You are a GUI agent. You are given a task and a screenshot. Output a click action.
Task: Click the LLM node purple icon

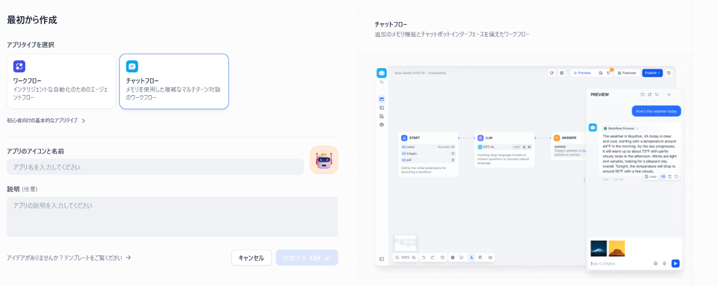481,138
